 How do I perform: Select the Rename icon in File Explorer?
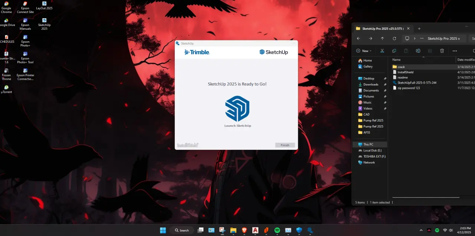418,51
